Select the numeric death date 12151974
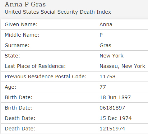Viewport: 148px width, 134px height. tap(112, 129)
